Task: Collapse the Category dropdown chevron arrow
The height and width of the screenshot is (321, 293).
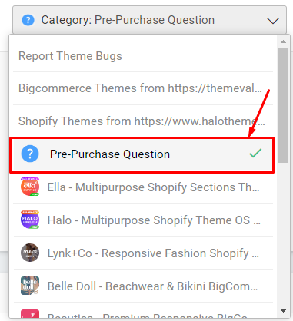Action: [x=273, y=21]
